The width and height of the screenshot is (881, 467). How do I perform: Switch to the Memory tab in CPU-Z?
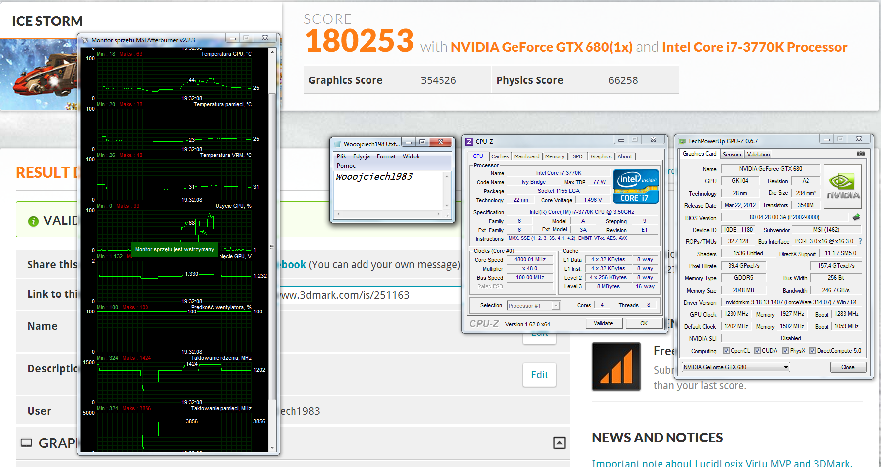[x=555, y=156]
